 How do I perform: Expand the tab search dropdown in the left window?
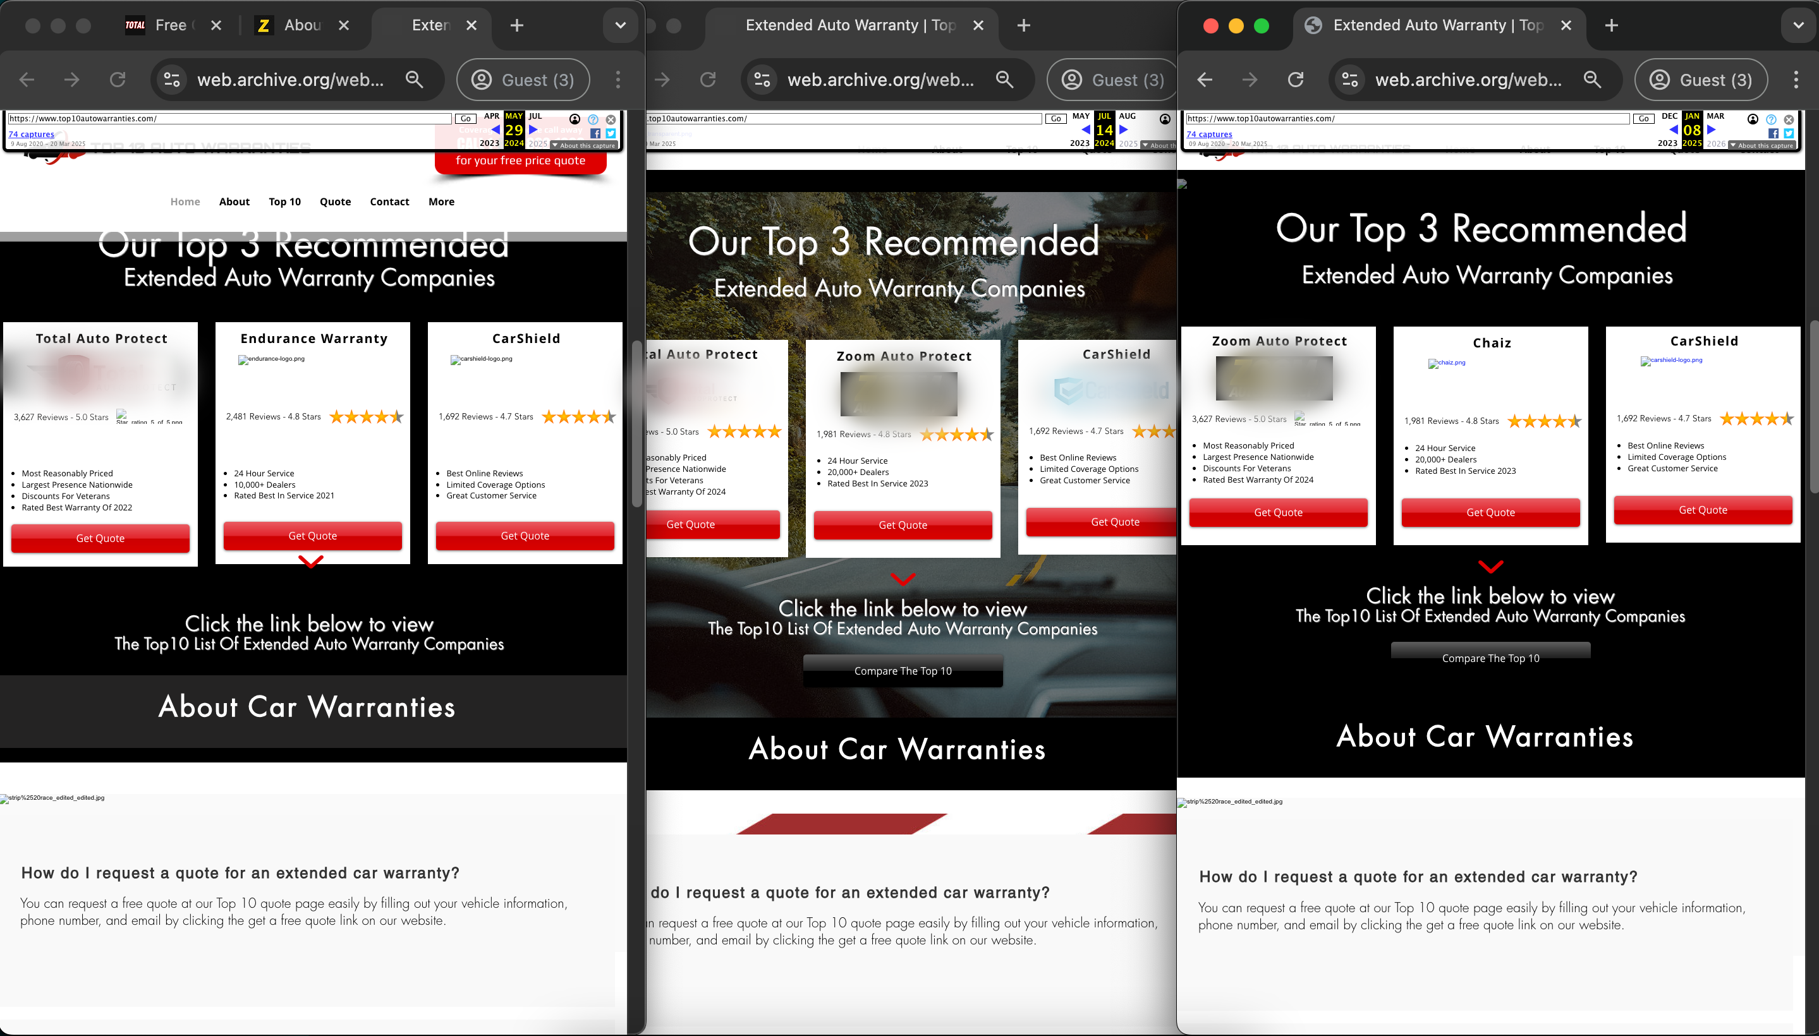coord(620,26)
